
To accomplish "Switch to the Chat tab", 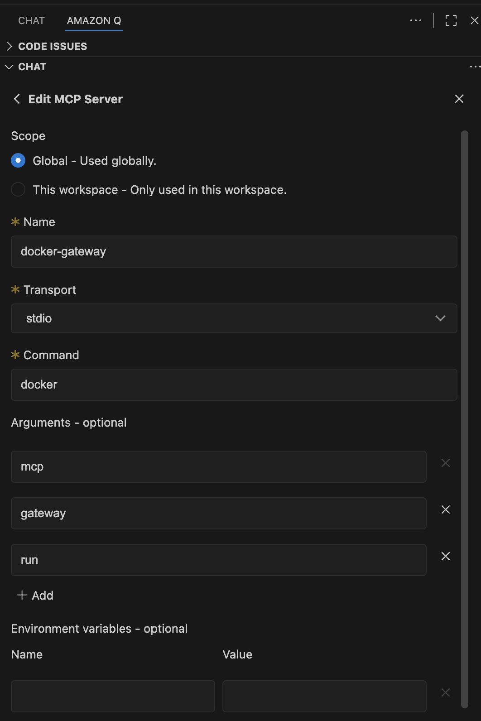I will pos(31,20).
